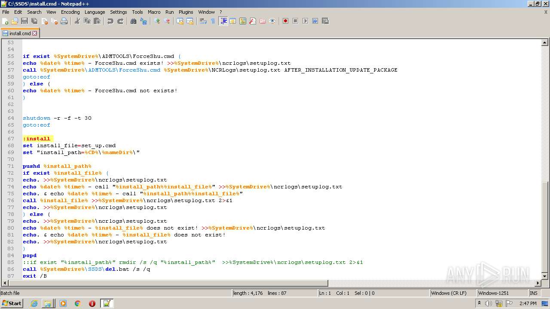Open the Windows Start button
Screen dimensions: 550x309
click(12, 303)
